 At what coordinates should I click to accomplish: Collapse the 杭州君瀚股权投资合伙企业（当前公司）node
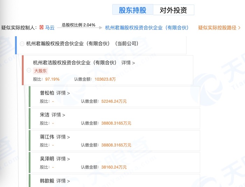click(22, 44)
